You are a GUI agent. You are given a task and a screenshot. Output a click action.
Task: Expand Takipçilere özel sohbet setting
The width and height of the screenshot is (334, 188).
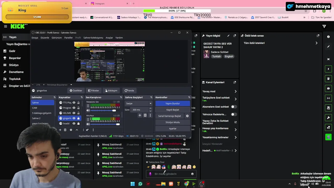(235, 99)
